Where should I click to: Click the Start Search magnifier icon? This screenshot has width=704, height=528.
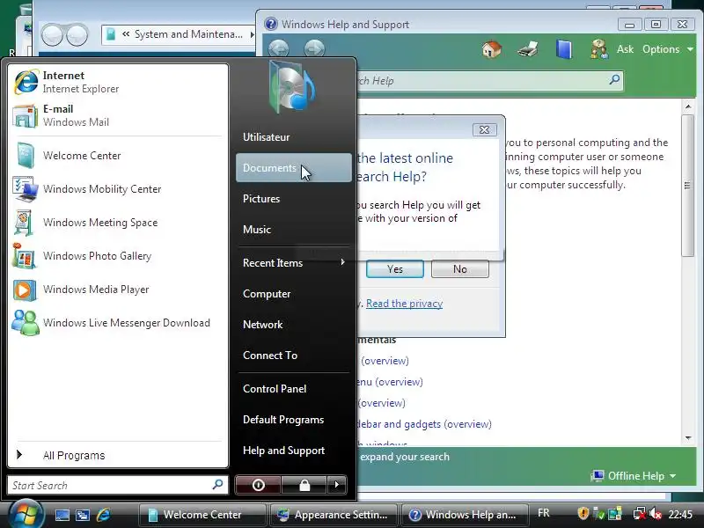pyautogui.click(x=217, y=485)
